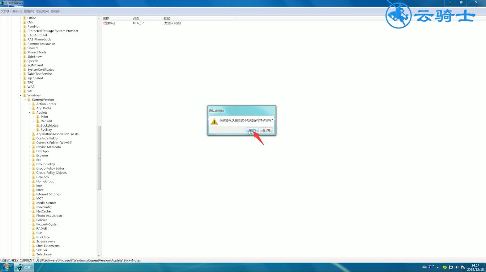This screenshot has width=486, height=272.
Task: Select the ApplicationAssociationToasts key
Action: (57, 134)
